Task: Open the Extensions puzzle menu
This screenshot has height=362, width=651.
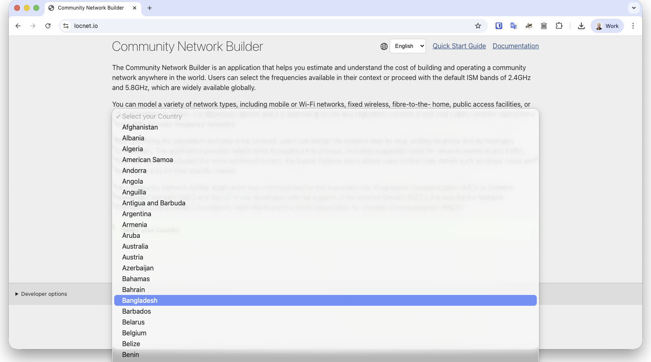Action: point(559,26)
